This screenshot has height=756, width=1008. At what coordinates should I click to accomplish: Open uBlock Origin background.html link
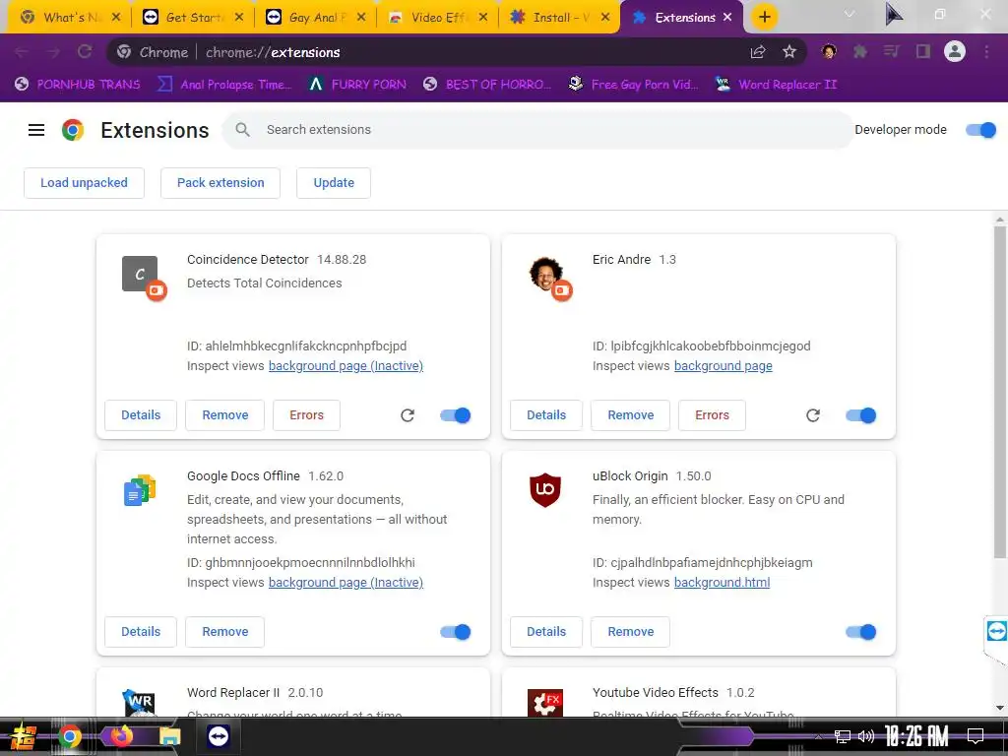pyautogui.click(x=722, y=583)
